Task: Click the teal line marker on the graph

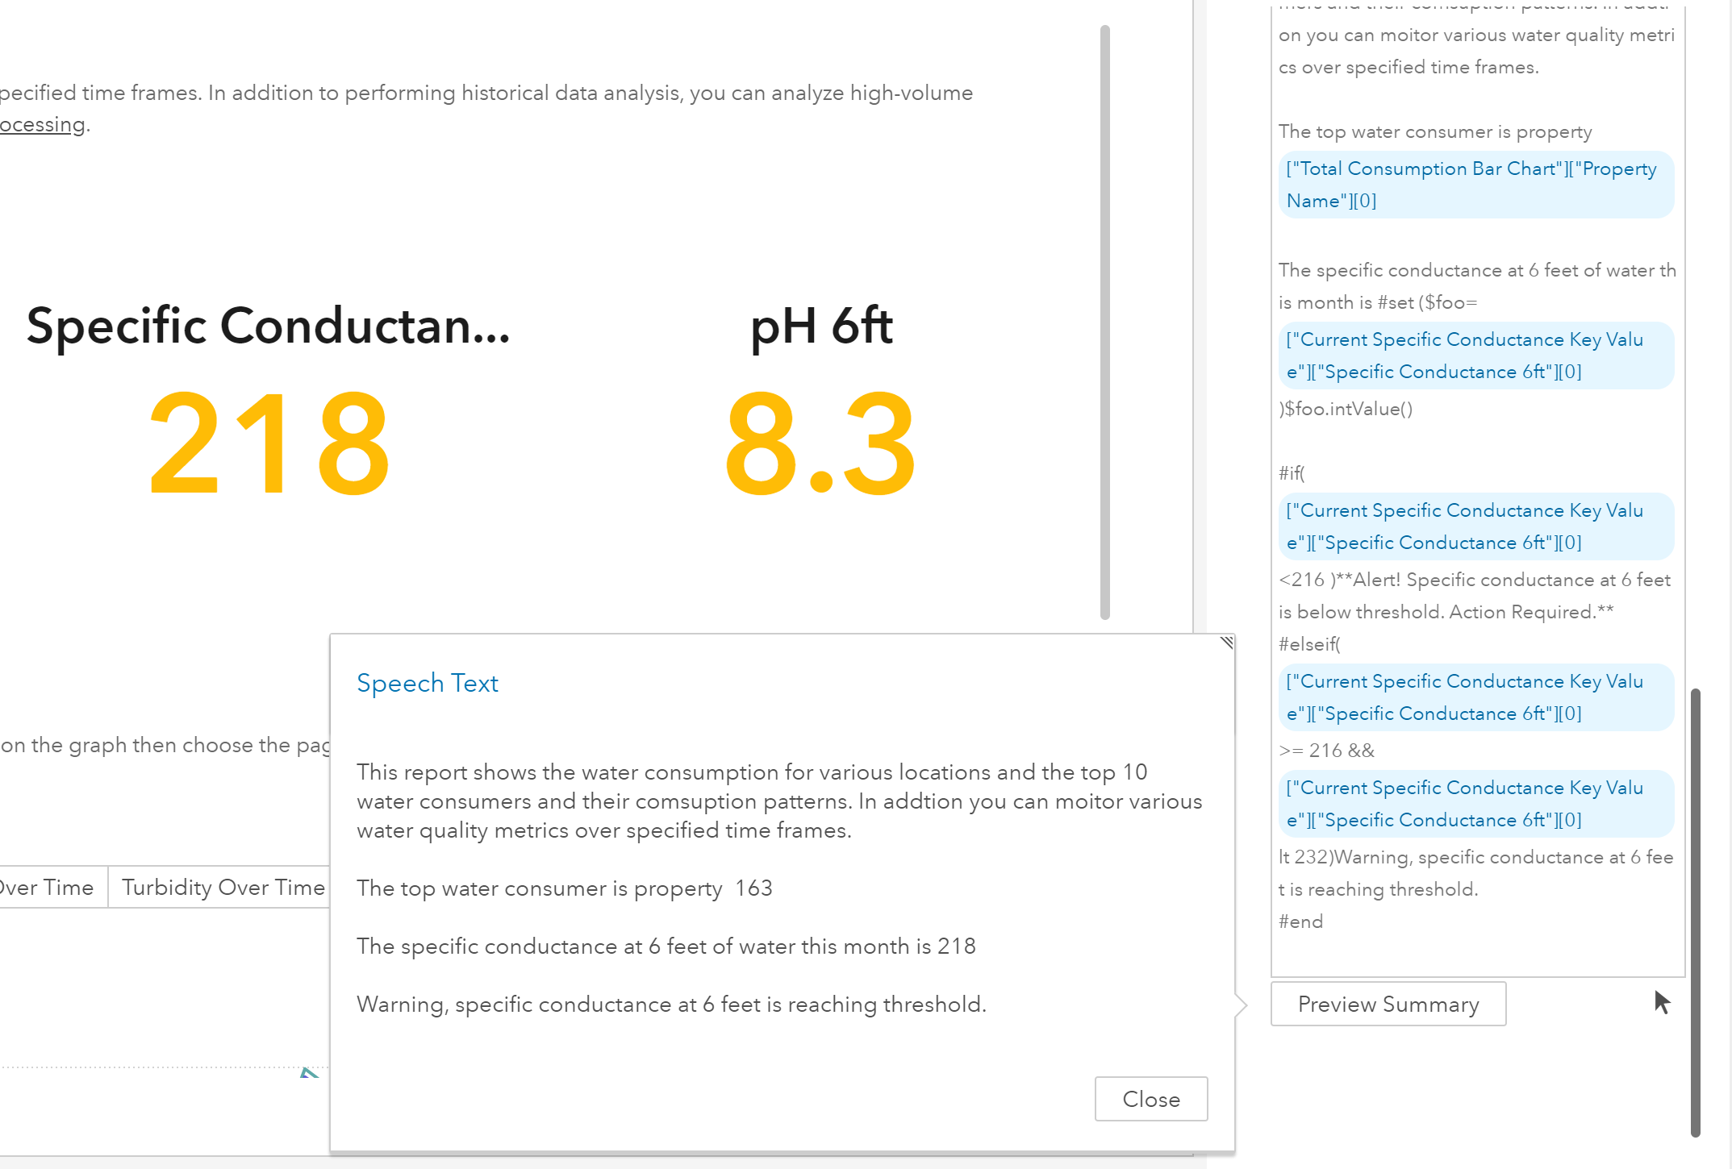Action: point(308,1072)
